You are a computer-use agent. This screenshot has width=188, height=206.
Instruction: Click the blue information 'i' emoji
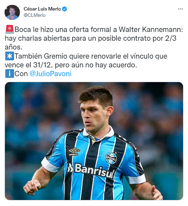coord(9,74)
